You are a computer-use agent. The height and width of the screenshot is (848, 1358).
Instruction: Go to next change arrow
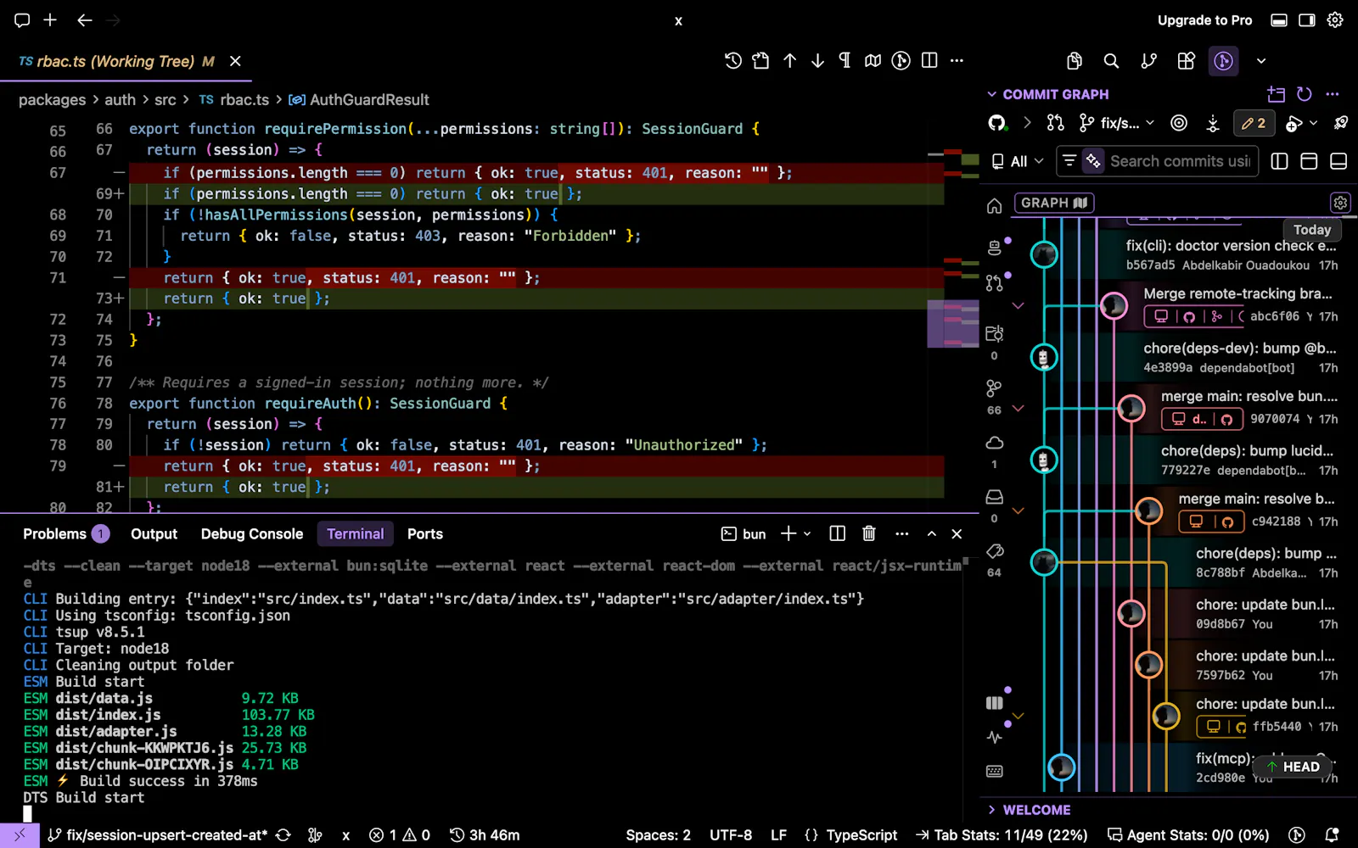[x=817, y=60]
